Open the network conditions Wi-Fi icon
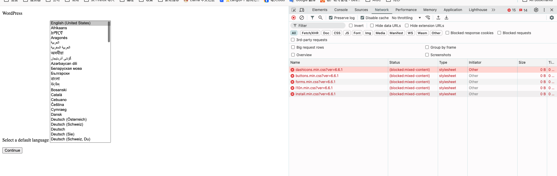 (428, 18)
